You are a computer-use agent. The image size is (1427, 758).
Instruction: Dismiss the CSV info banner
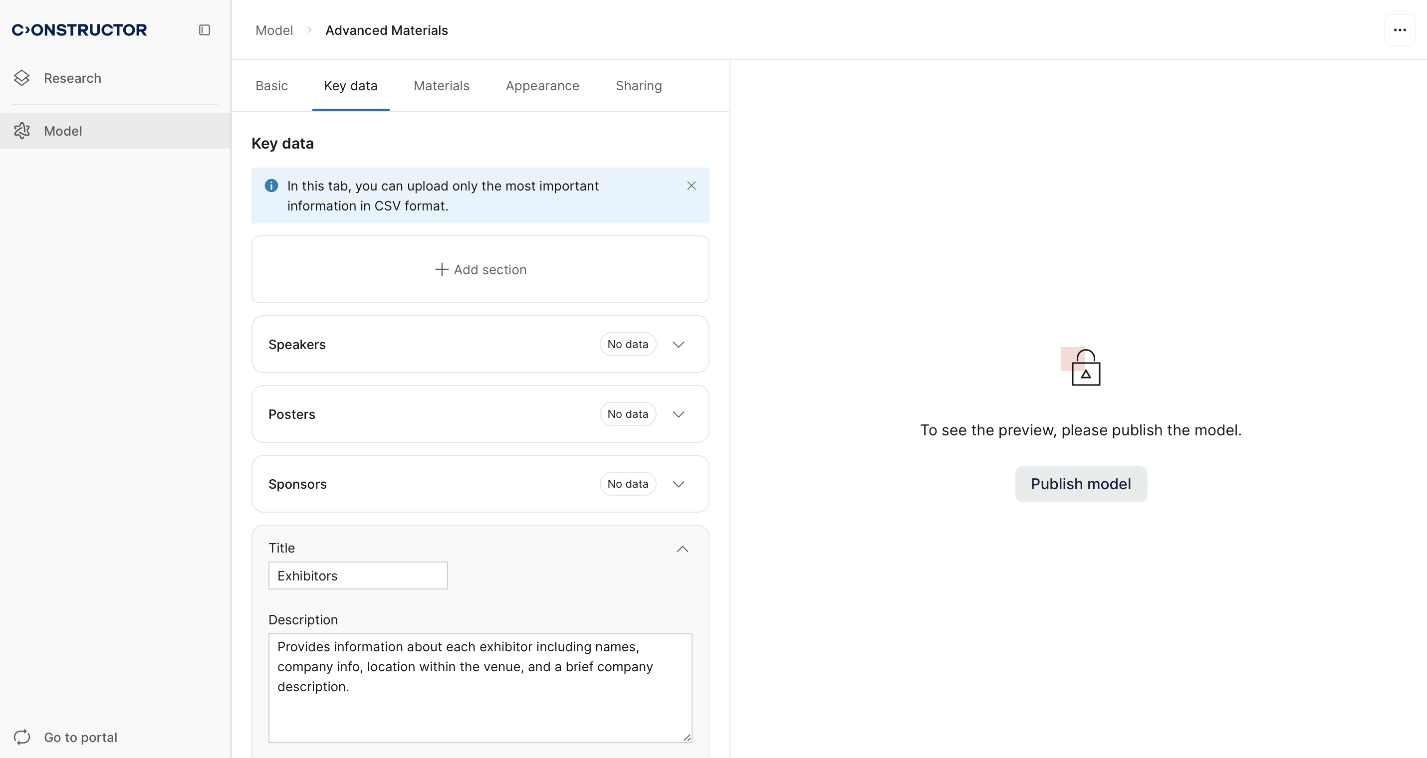(x=691, y=186)
